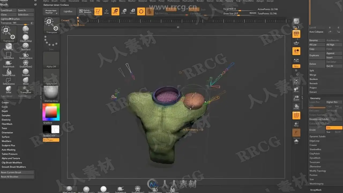Select the ClayBuildup brush

[26, 38]
